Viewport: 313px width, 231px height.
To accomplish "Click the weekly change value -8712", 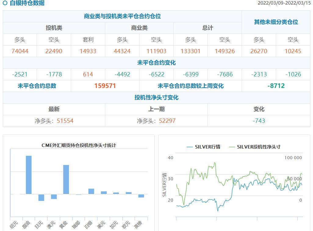I will pyautogui.click(x=276, y=86).
